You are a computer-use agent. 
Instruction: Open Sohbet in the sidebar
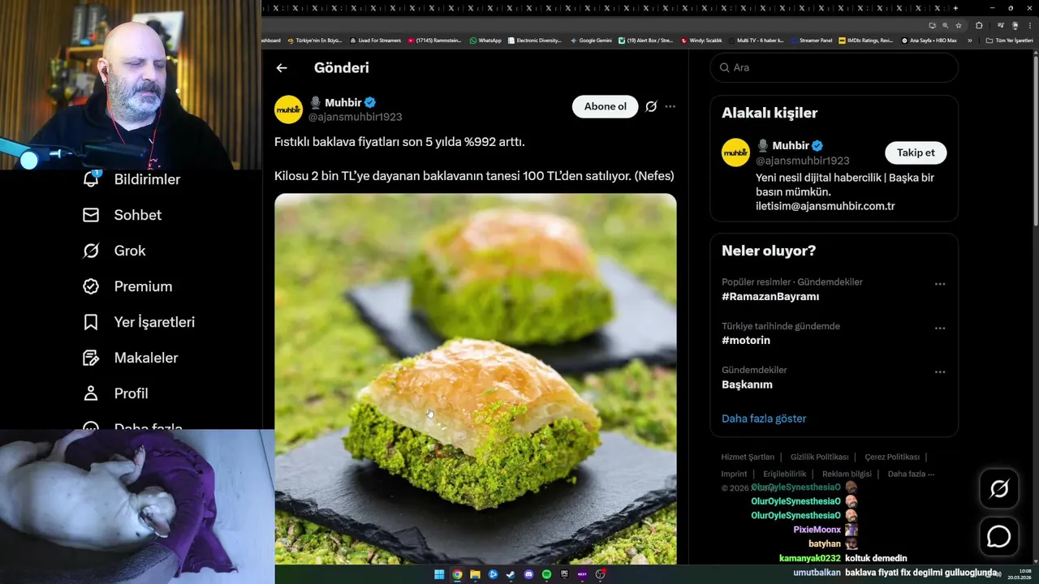coord(122,215)
